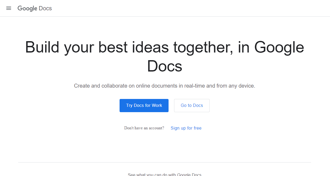Screen dimensions: 330x176
Task: Click the Go to Docs button
Action: point(192,106)
